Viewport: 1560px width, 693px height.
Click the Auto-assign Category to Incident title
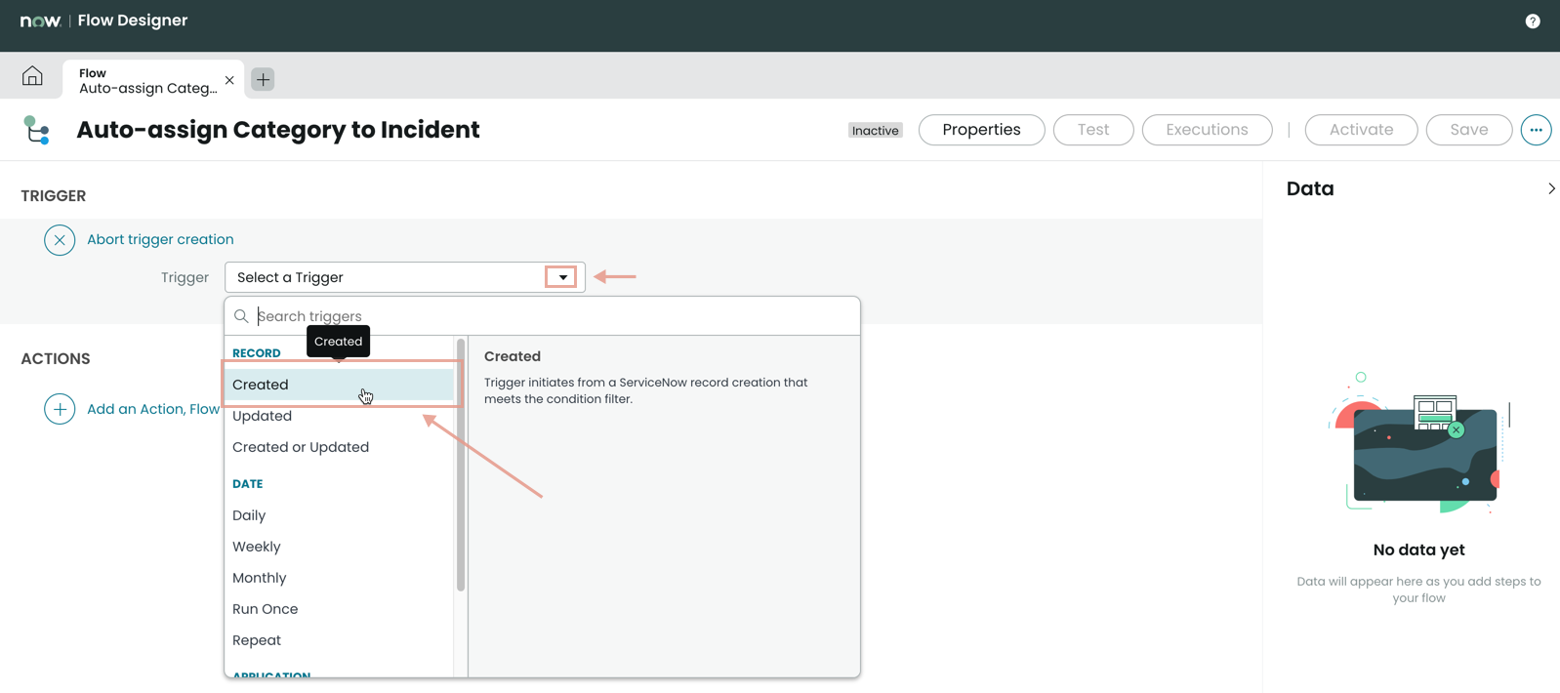tap(278, 130)
